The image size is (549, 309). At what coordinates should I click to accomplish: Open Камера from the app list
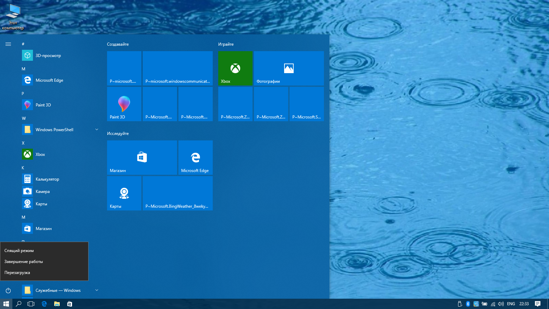coord(43,192)
